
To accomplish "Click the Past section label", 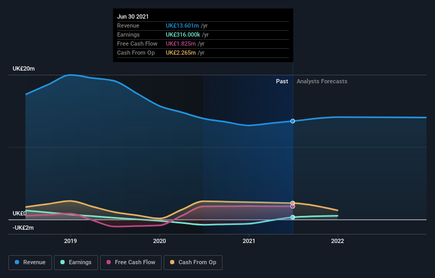I will point(282,81).
